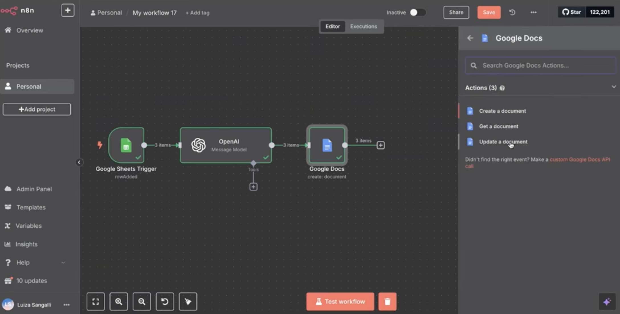Click the tidy up nodes icon

tap(188, 301)
